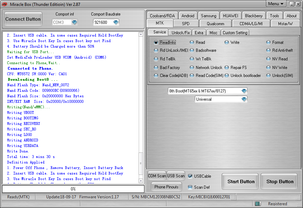Click the log scrollbar up arrow
Viewport: 303px width, 208px height.
coord(141,34)
